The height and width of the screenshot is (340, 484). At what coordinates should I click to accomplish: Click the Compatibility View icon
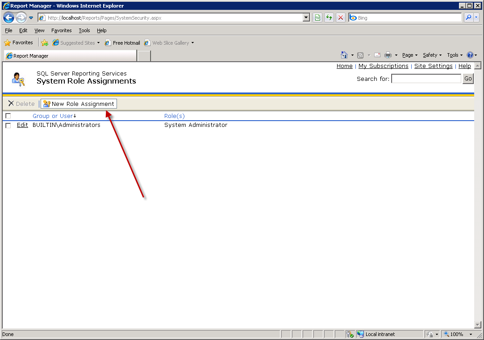pos(317,18)
